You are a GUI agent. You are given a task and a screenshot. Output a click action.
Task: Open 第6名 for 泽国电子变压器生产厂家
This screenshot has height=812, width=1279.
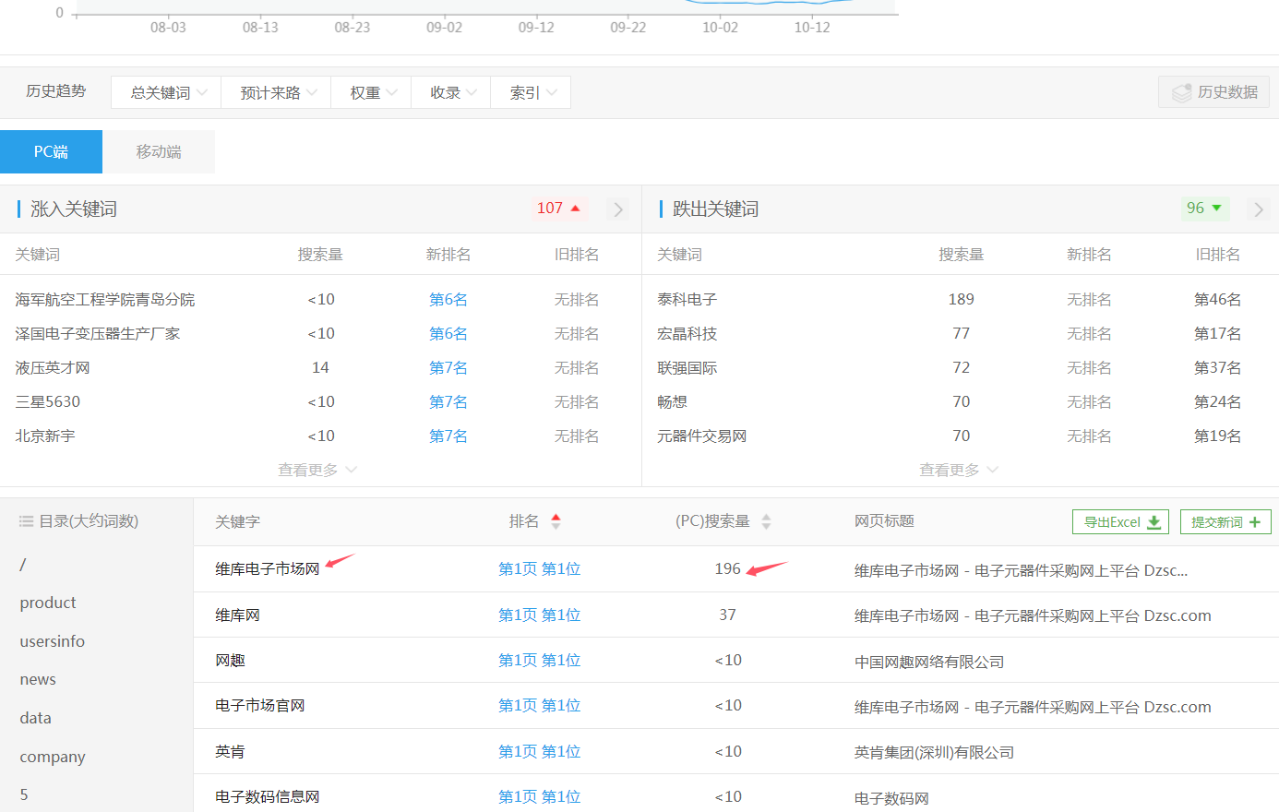pos(448,334)
